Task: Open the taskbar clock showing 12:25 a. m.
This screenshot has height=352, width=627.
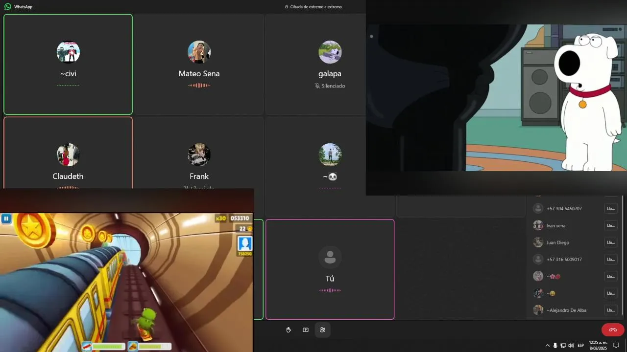Action: (598, 345)
